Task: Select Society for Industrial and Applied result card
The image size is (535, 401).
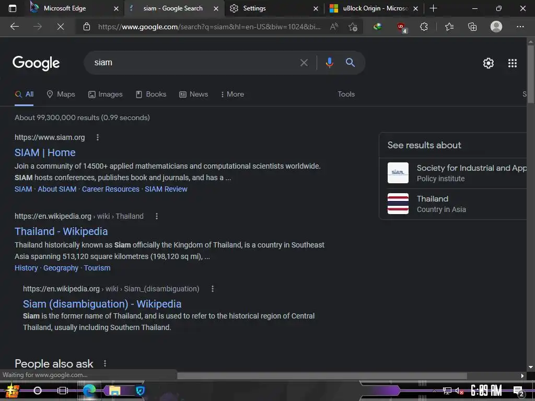Action: pos(453,173)
